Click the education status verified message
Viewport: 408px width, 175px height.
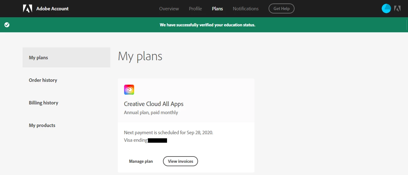tap(207, 25)
